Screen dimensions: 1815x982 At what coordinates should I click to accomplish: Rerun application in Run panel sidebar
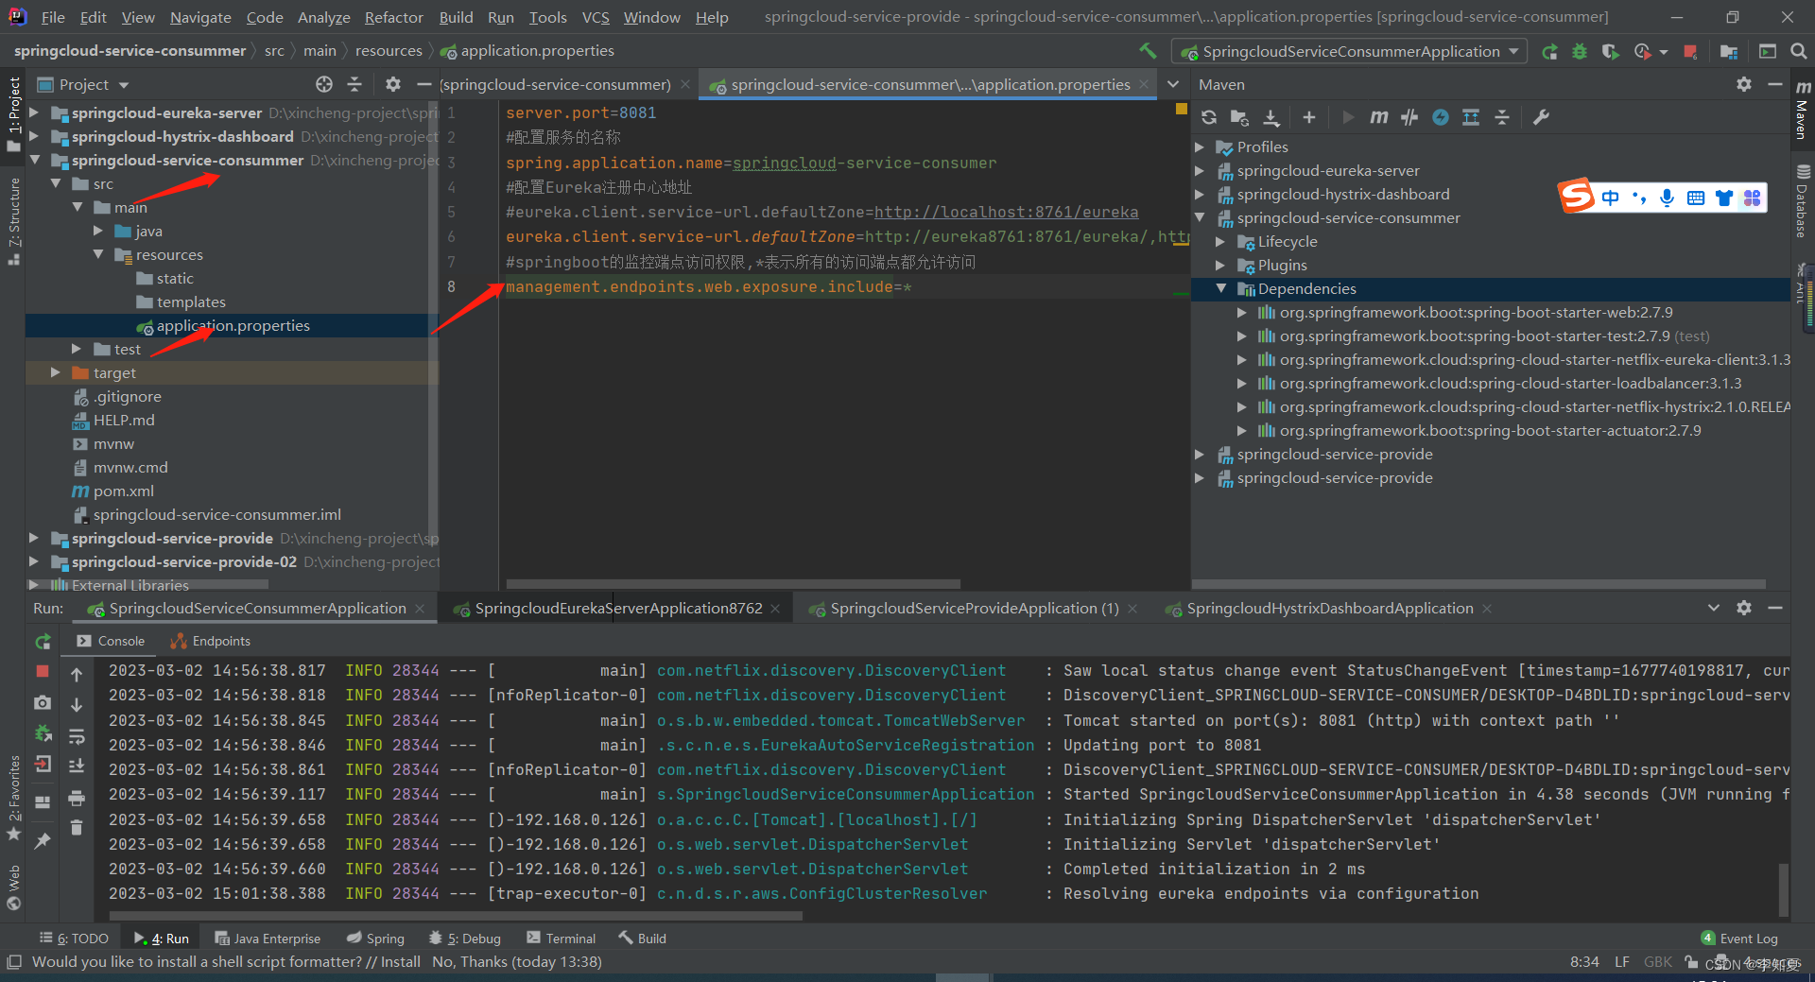pos(43,642)
